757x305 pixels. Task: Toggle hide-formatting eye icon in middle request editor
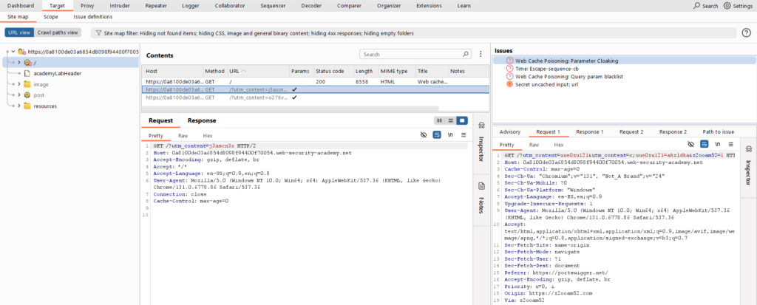coord(424,135)
